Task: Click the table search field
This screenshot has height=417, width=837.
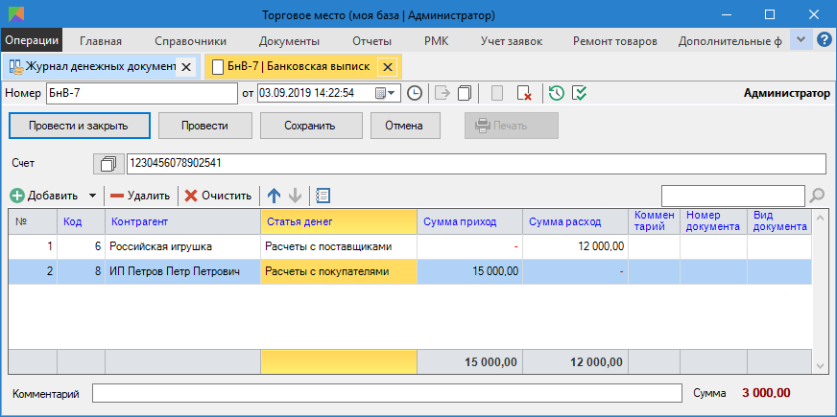Action: click(733, 196)
